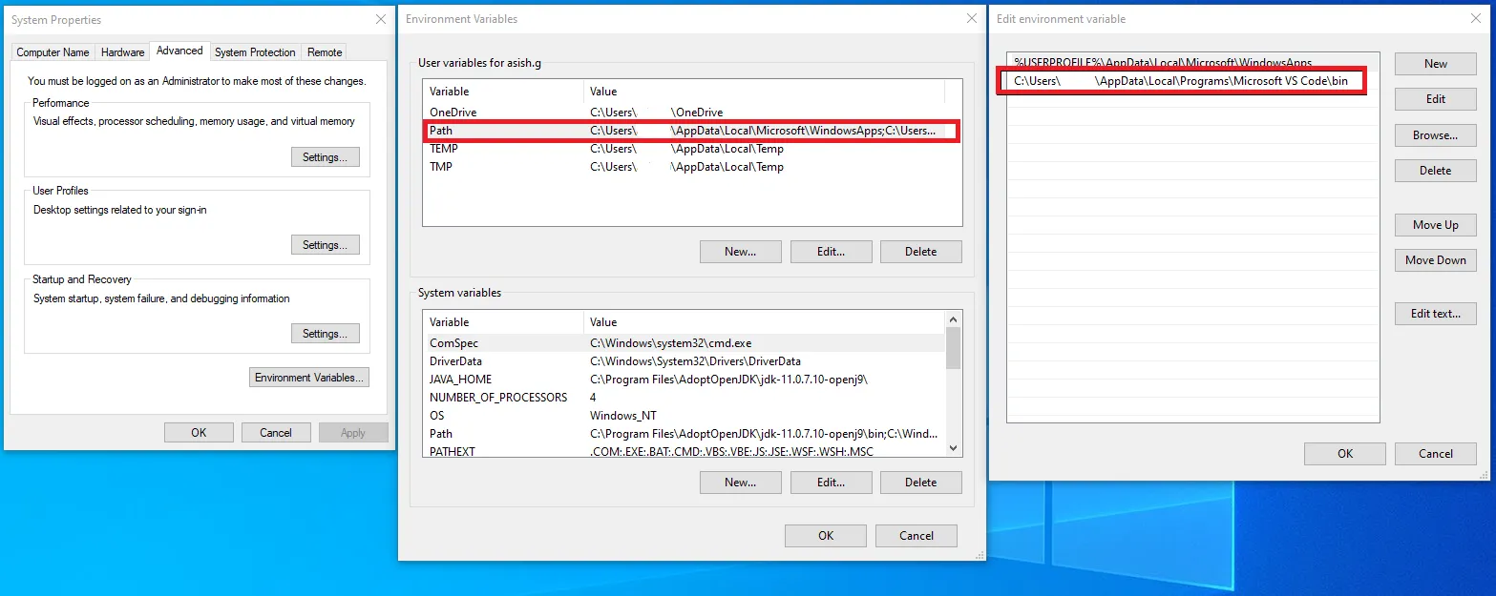Close the System Properties window
The height and width of the screenshot is (596, 1496).
[381, 19]
